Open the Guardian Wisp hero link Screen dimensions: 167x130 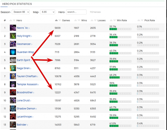(x=26, y=52)
